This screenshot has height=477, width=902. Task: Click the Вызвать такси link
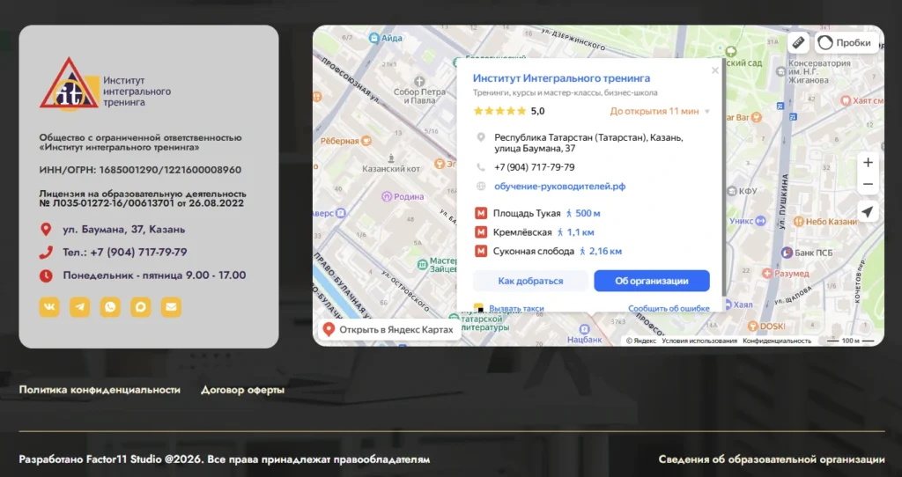(516, 309)
